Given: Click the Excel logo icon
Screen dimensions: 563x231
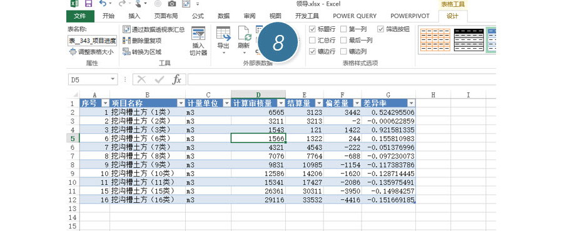Looking at the screenshot, I should click(x=74, y=4).
